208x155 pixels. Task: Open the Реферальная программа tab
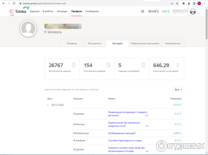coord(145,43)
